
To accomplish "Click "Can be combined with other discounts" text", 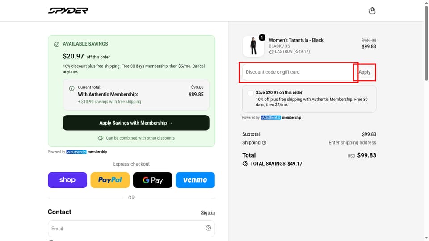I will [x=140, y=138].
